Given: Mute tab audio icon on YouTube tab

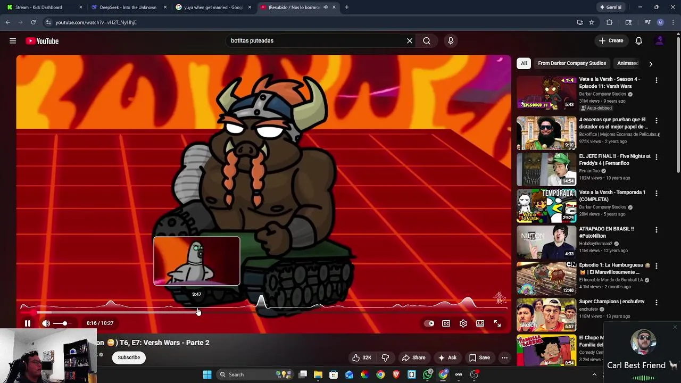Looking at the screenshot, I should 326,7.
